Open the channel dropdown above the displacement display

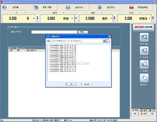64,13
